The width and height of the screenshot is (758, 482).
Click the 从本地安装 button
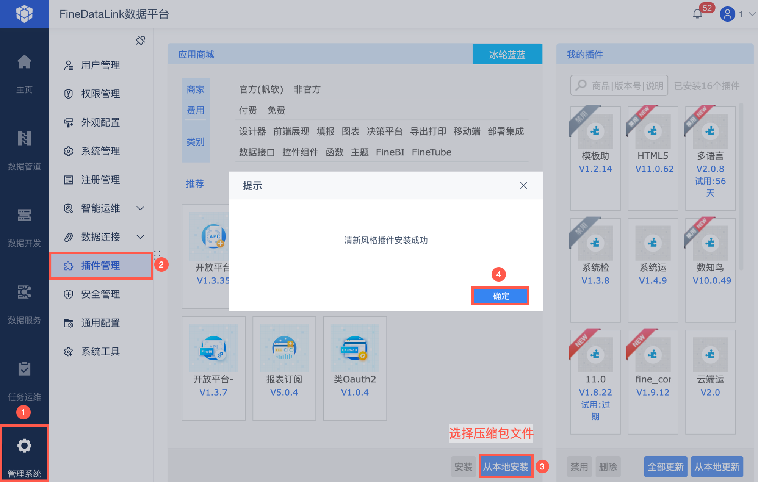pyautogui.click(x=506, y=467)
